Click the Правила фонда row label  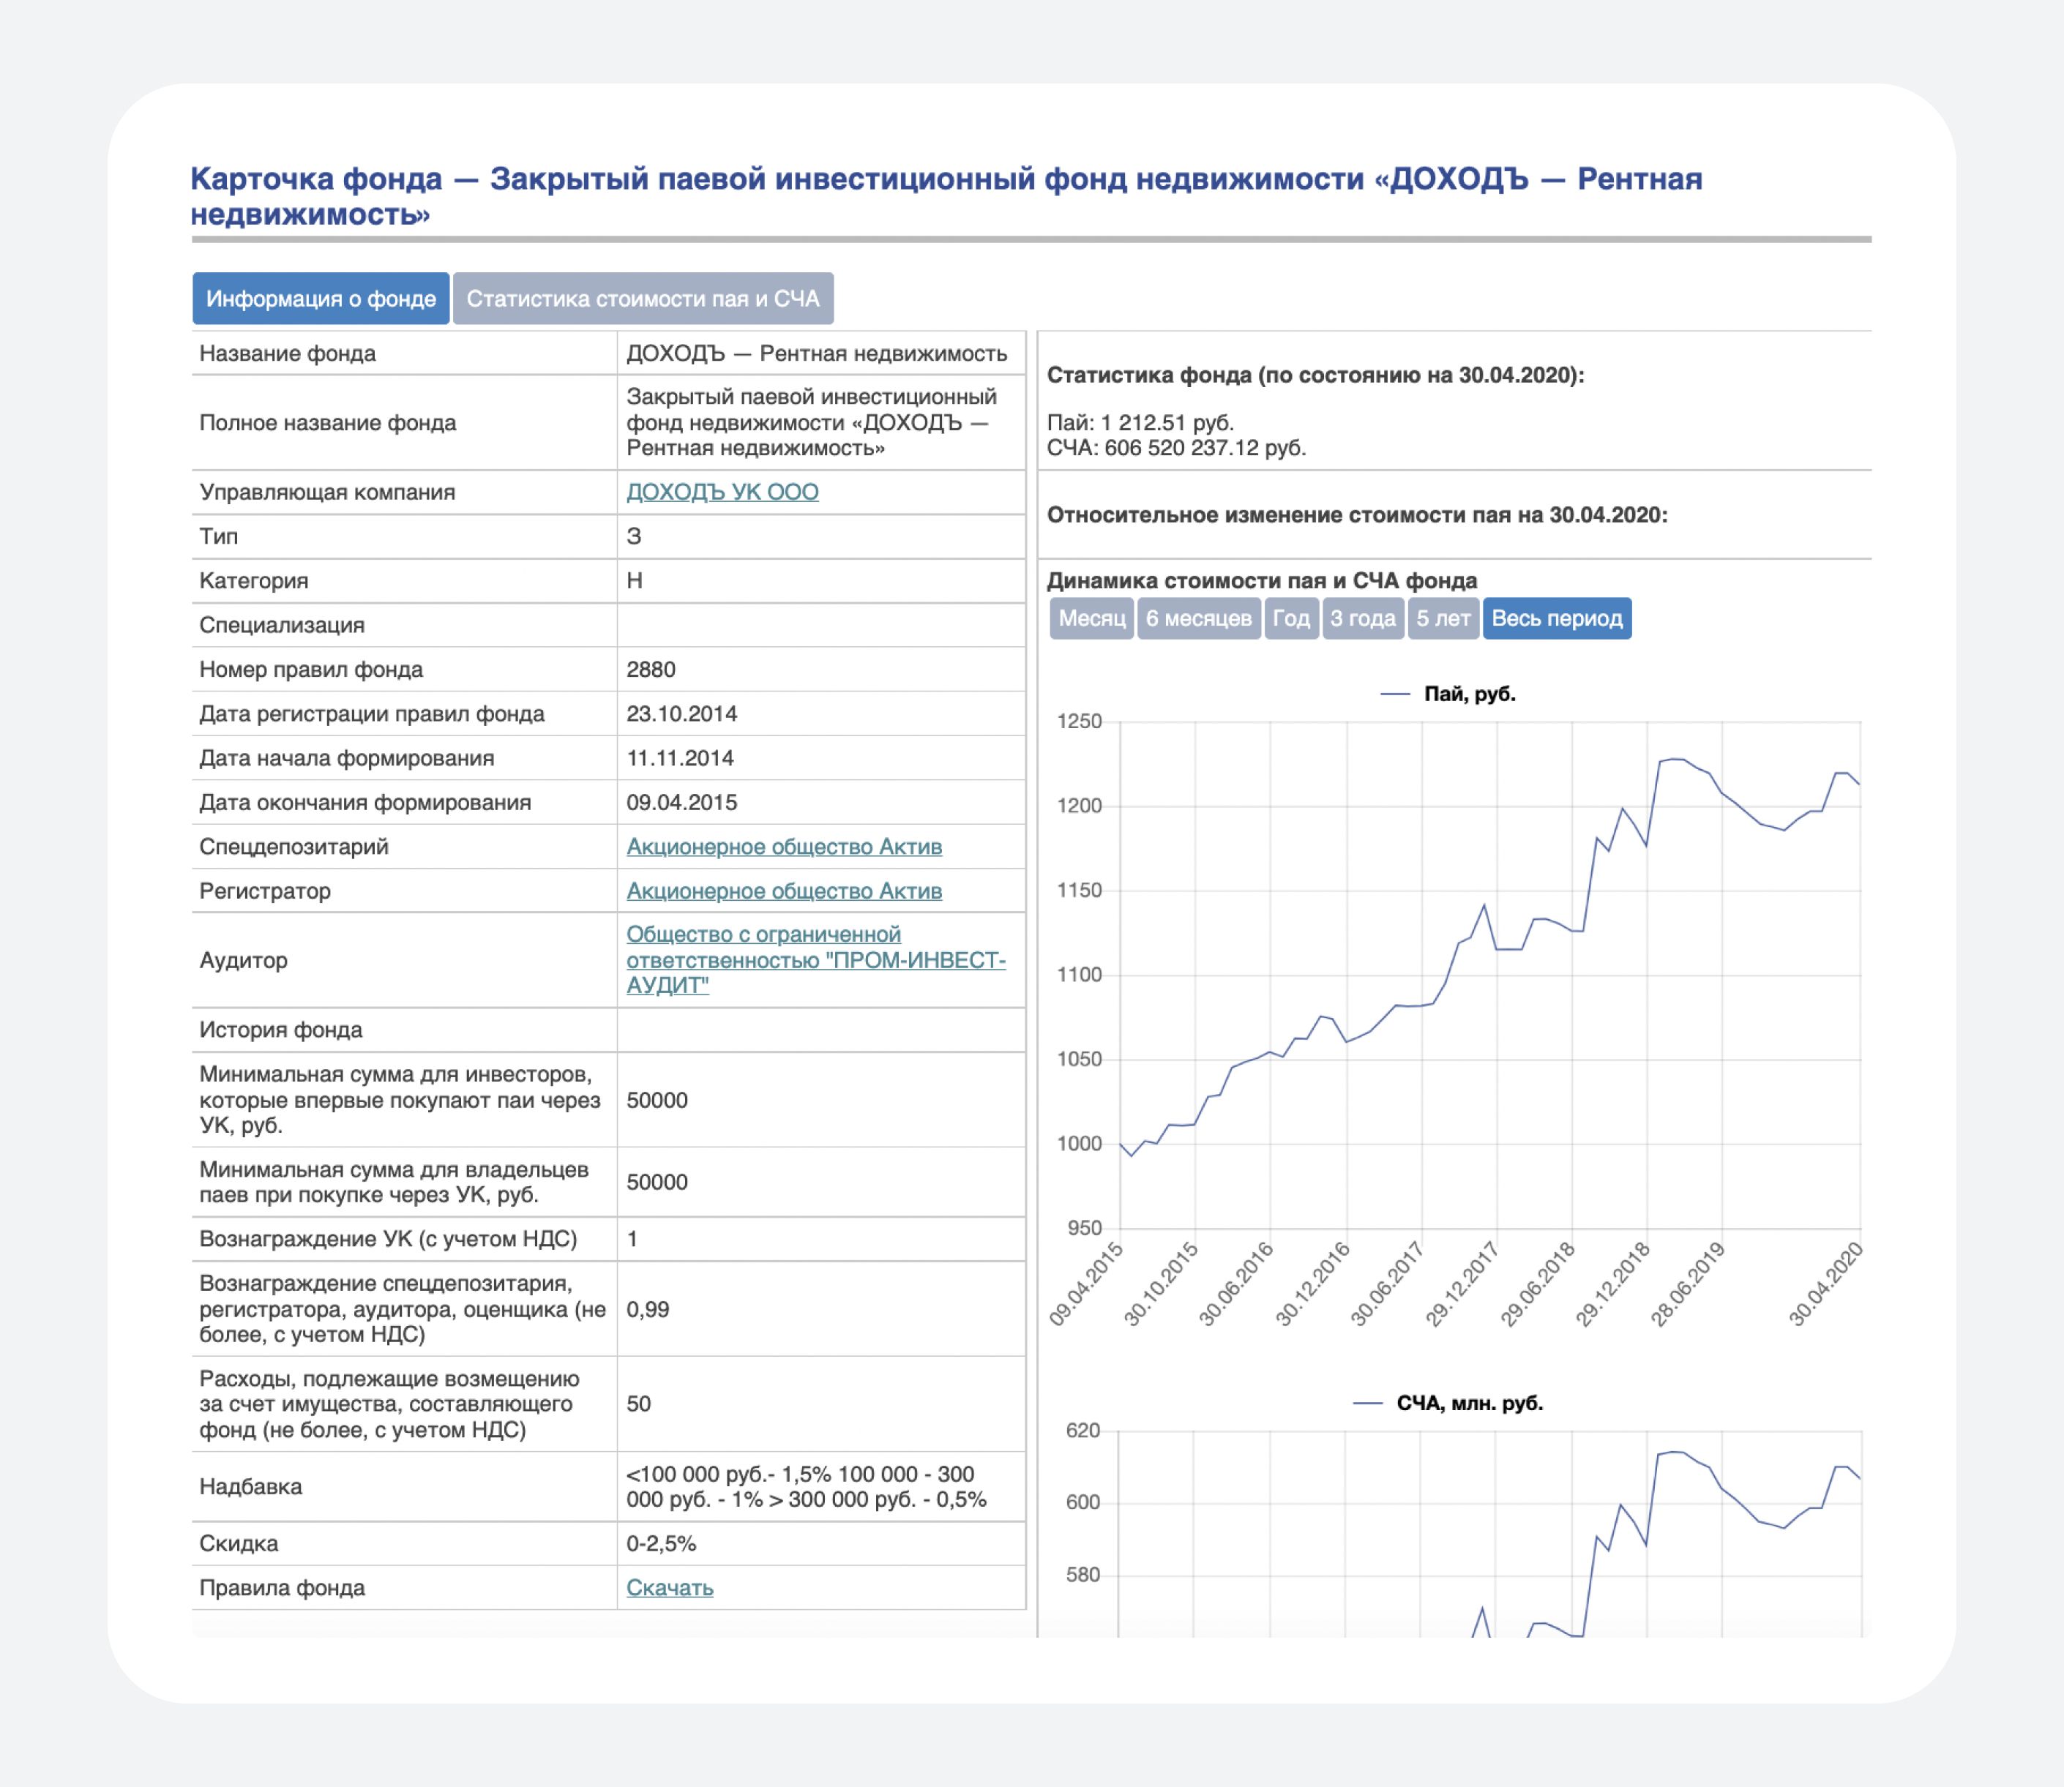(283, 1587)
